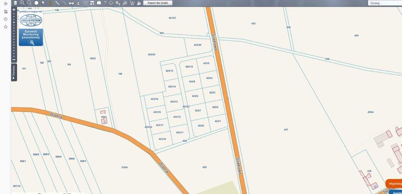Screen dimensions: 402x194
Task: Click the orange Wypróbuj button
Action: (394, 184)
